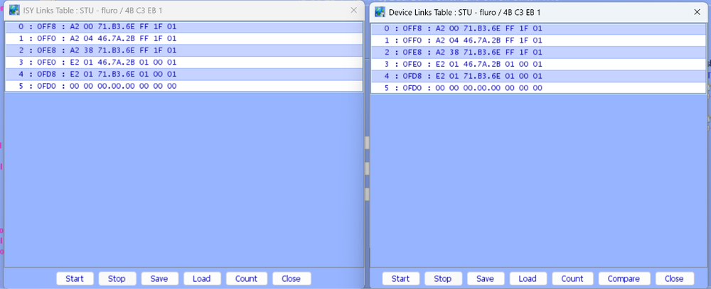Select row 2 : 0FE8 in ISY Links Table

coord(183,50)
